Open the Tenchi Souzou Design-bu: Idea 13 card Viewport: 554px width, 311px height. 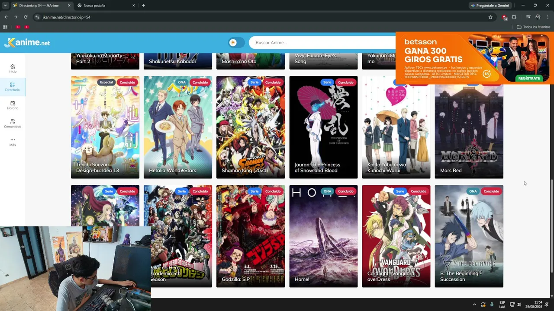105,127
